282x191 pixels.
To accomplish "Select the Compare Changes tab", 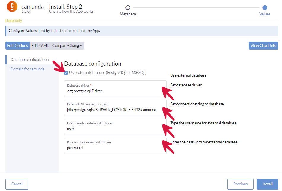I will [67, 45].
